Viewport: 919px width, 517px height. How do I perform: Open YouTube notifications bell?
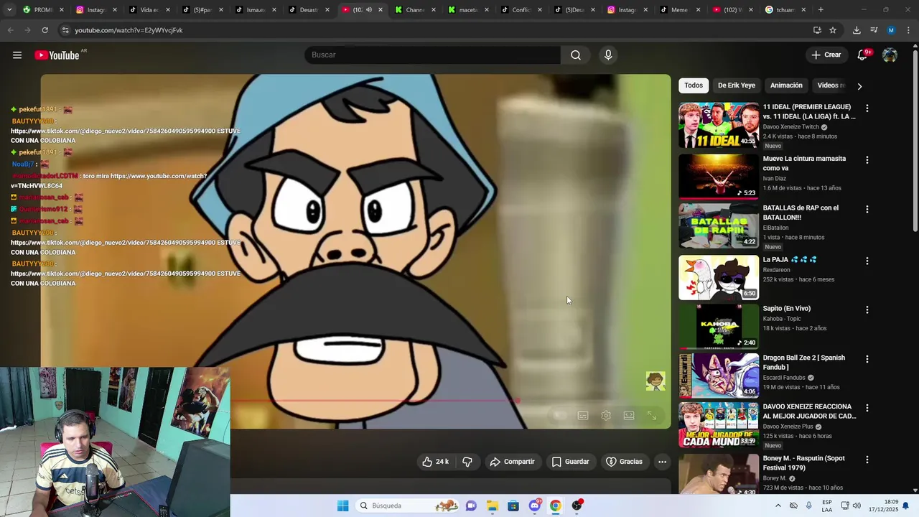tap(863, 55)
